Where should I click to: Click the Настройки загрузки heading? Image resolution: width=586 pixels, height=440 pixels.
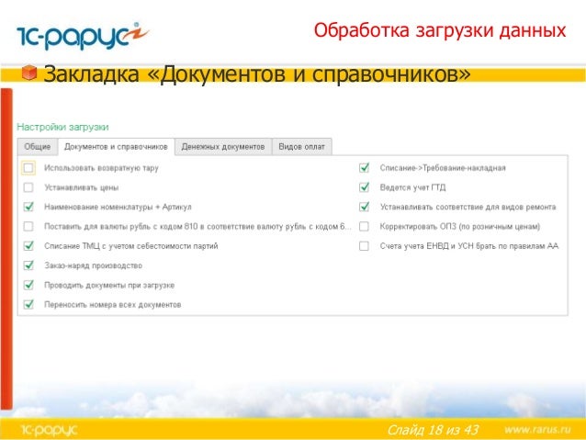62,127
